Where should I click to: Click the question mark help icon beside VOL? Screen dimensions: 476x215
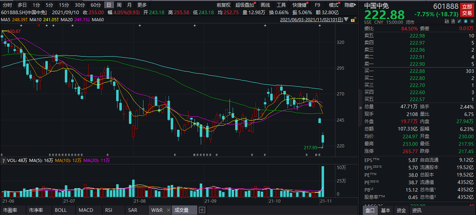[x=4, y=170]
